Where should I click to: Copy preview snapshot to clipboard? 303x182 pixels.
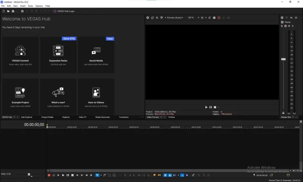pyautogui.click(x=209, y=18)
